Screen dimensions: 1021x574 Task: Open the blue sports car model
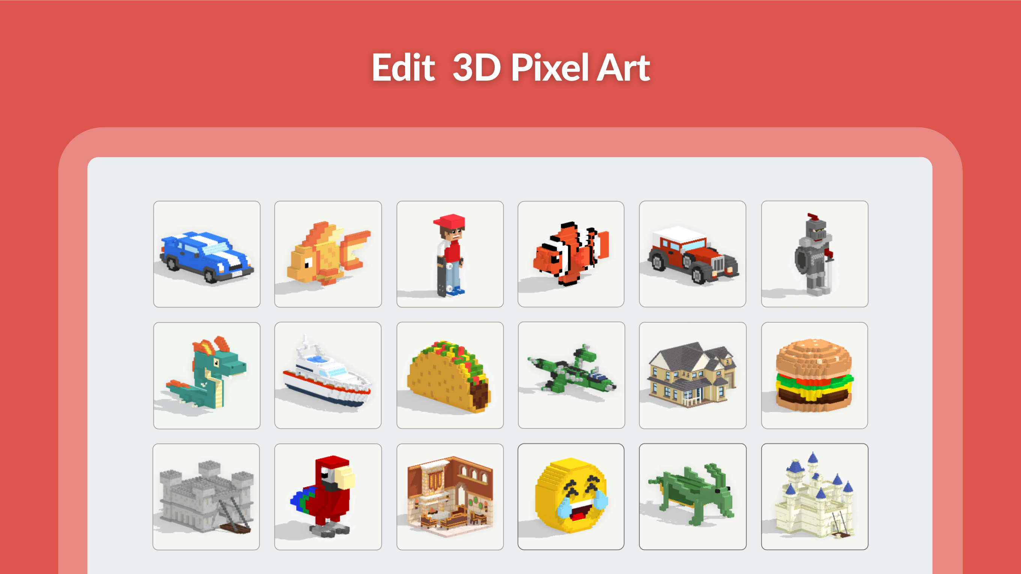pos(207,254)
